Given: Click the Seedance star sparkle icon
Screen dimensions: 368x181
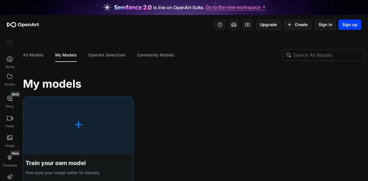Looking at the screenshot, I should click(107, 7).
